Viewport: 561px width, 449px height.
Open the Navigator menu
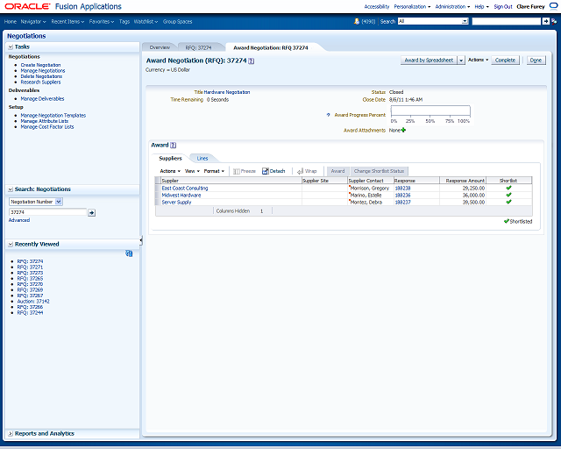pyautogui.click(x=33, y=21)
